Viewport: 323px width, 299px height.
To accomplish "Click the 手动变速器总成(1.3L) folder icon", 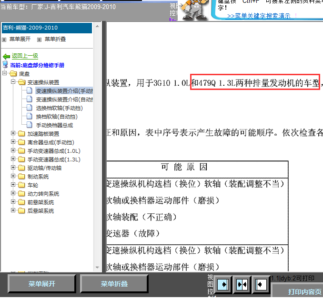I will coord(21,159).
